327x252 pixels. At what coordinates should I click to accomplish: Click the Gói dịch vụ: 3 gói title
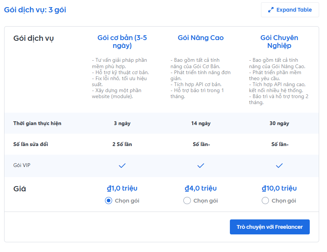point(35,10)
